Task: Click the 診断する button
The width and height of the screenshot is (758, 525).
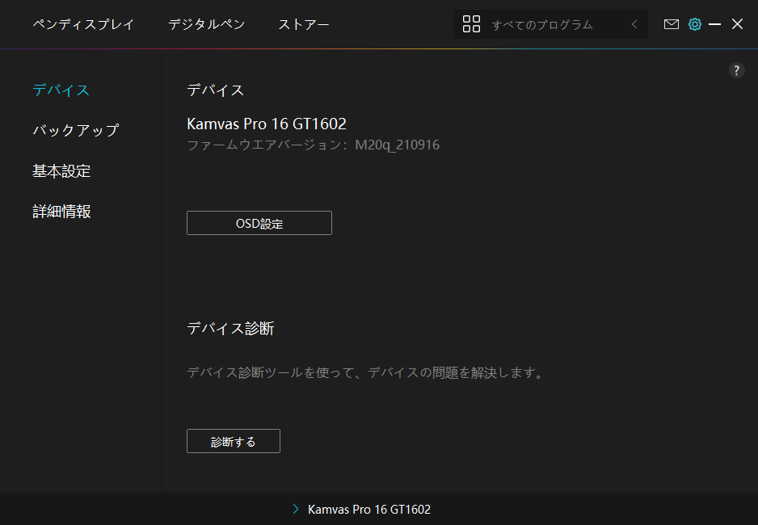Action: 234,441
